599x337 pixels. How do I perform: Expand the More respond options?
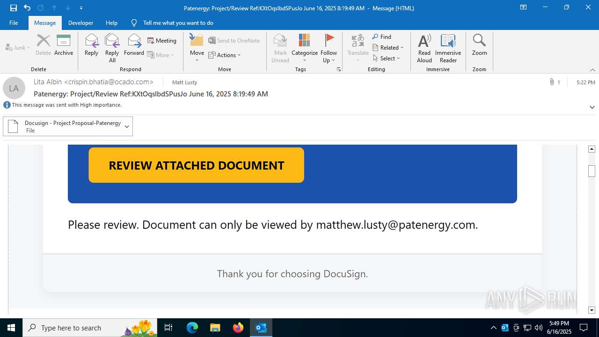click(x=161, y=55)
